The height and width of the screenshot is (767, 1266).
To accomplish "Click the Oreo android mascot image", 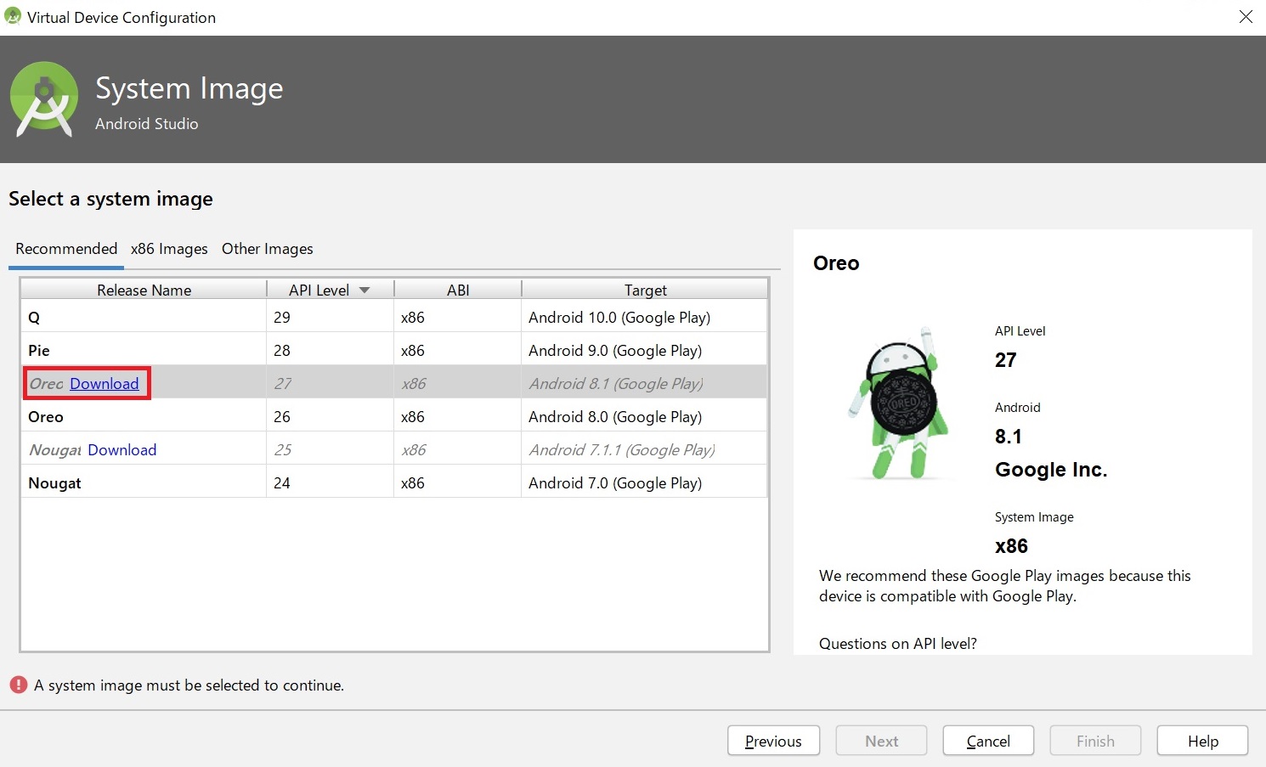I will click(x=900, y=403).
